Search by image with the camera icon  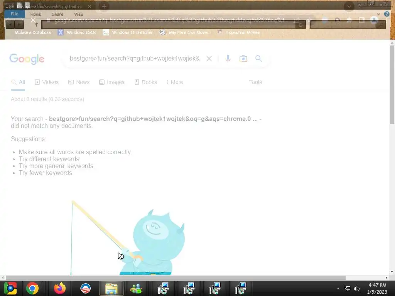coord(243,59)
